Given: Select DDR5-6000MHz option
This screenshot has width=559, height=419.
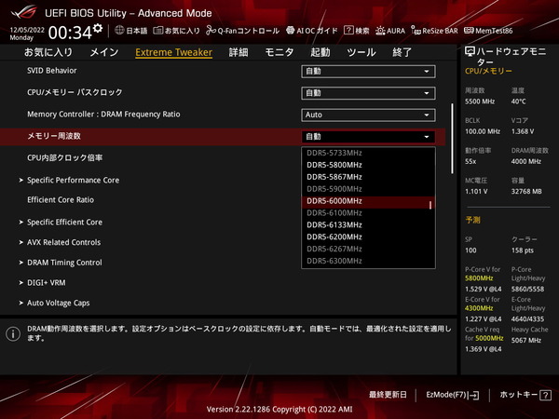Looking at the screenshot, I should click(368, 201).
